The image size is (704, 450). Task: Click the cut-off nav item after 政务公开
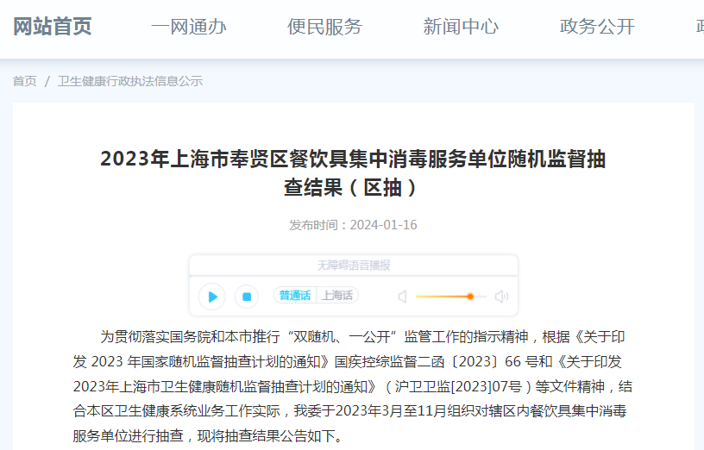tap(699, 27)
